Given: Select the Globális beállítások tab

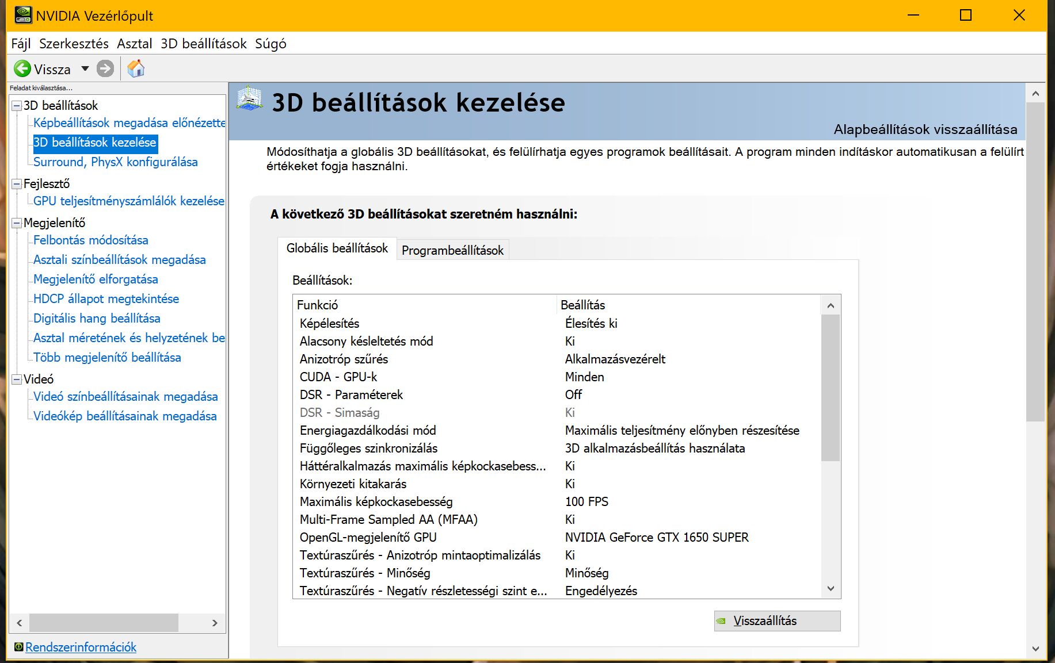Looking at the screenshot, I should tap(337, 248).
